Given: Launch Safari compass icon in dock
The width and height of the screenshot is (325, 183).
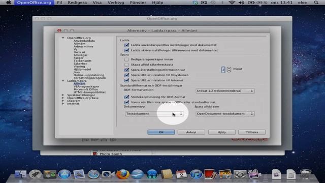Looking at the screenshot, I should tap(93, 174).
